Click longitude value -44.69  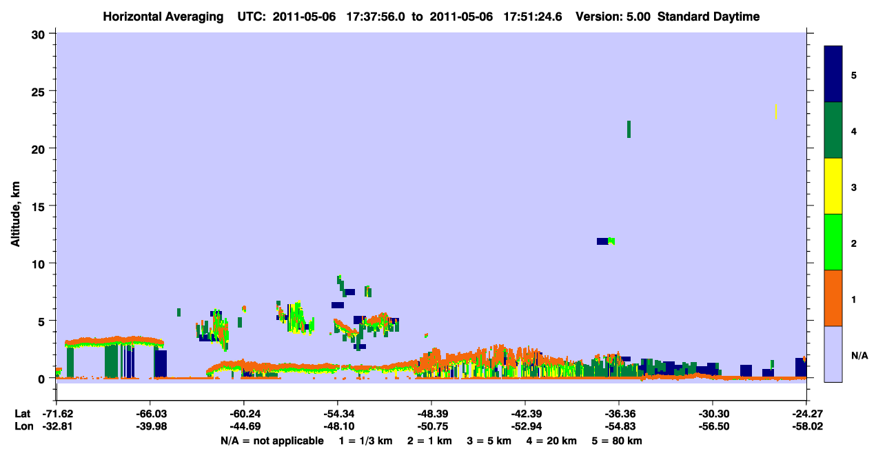[x=244, y=427]
